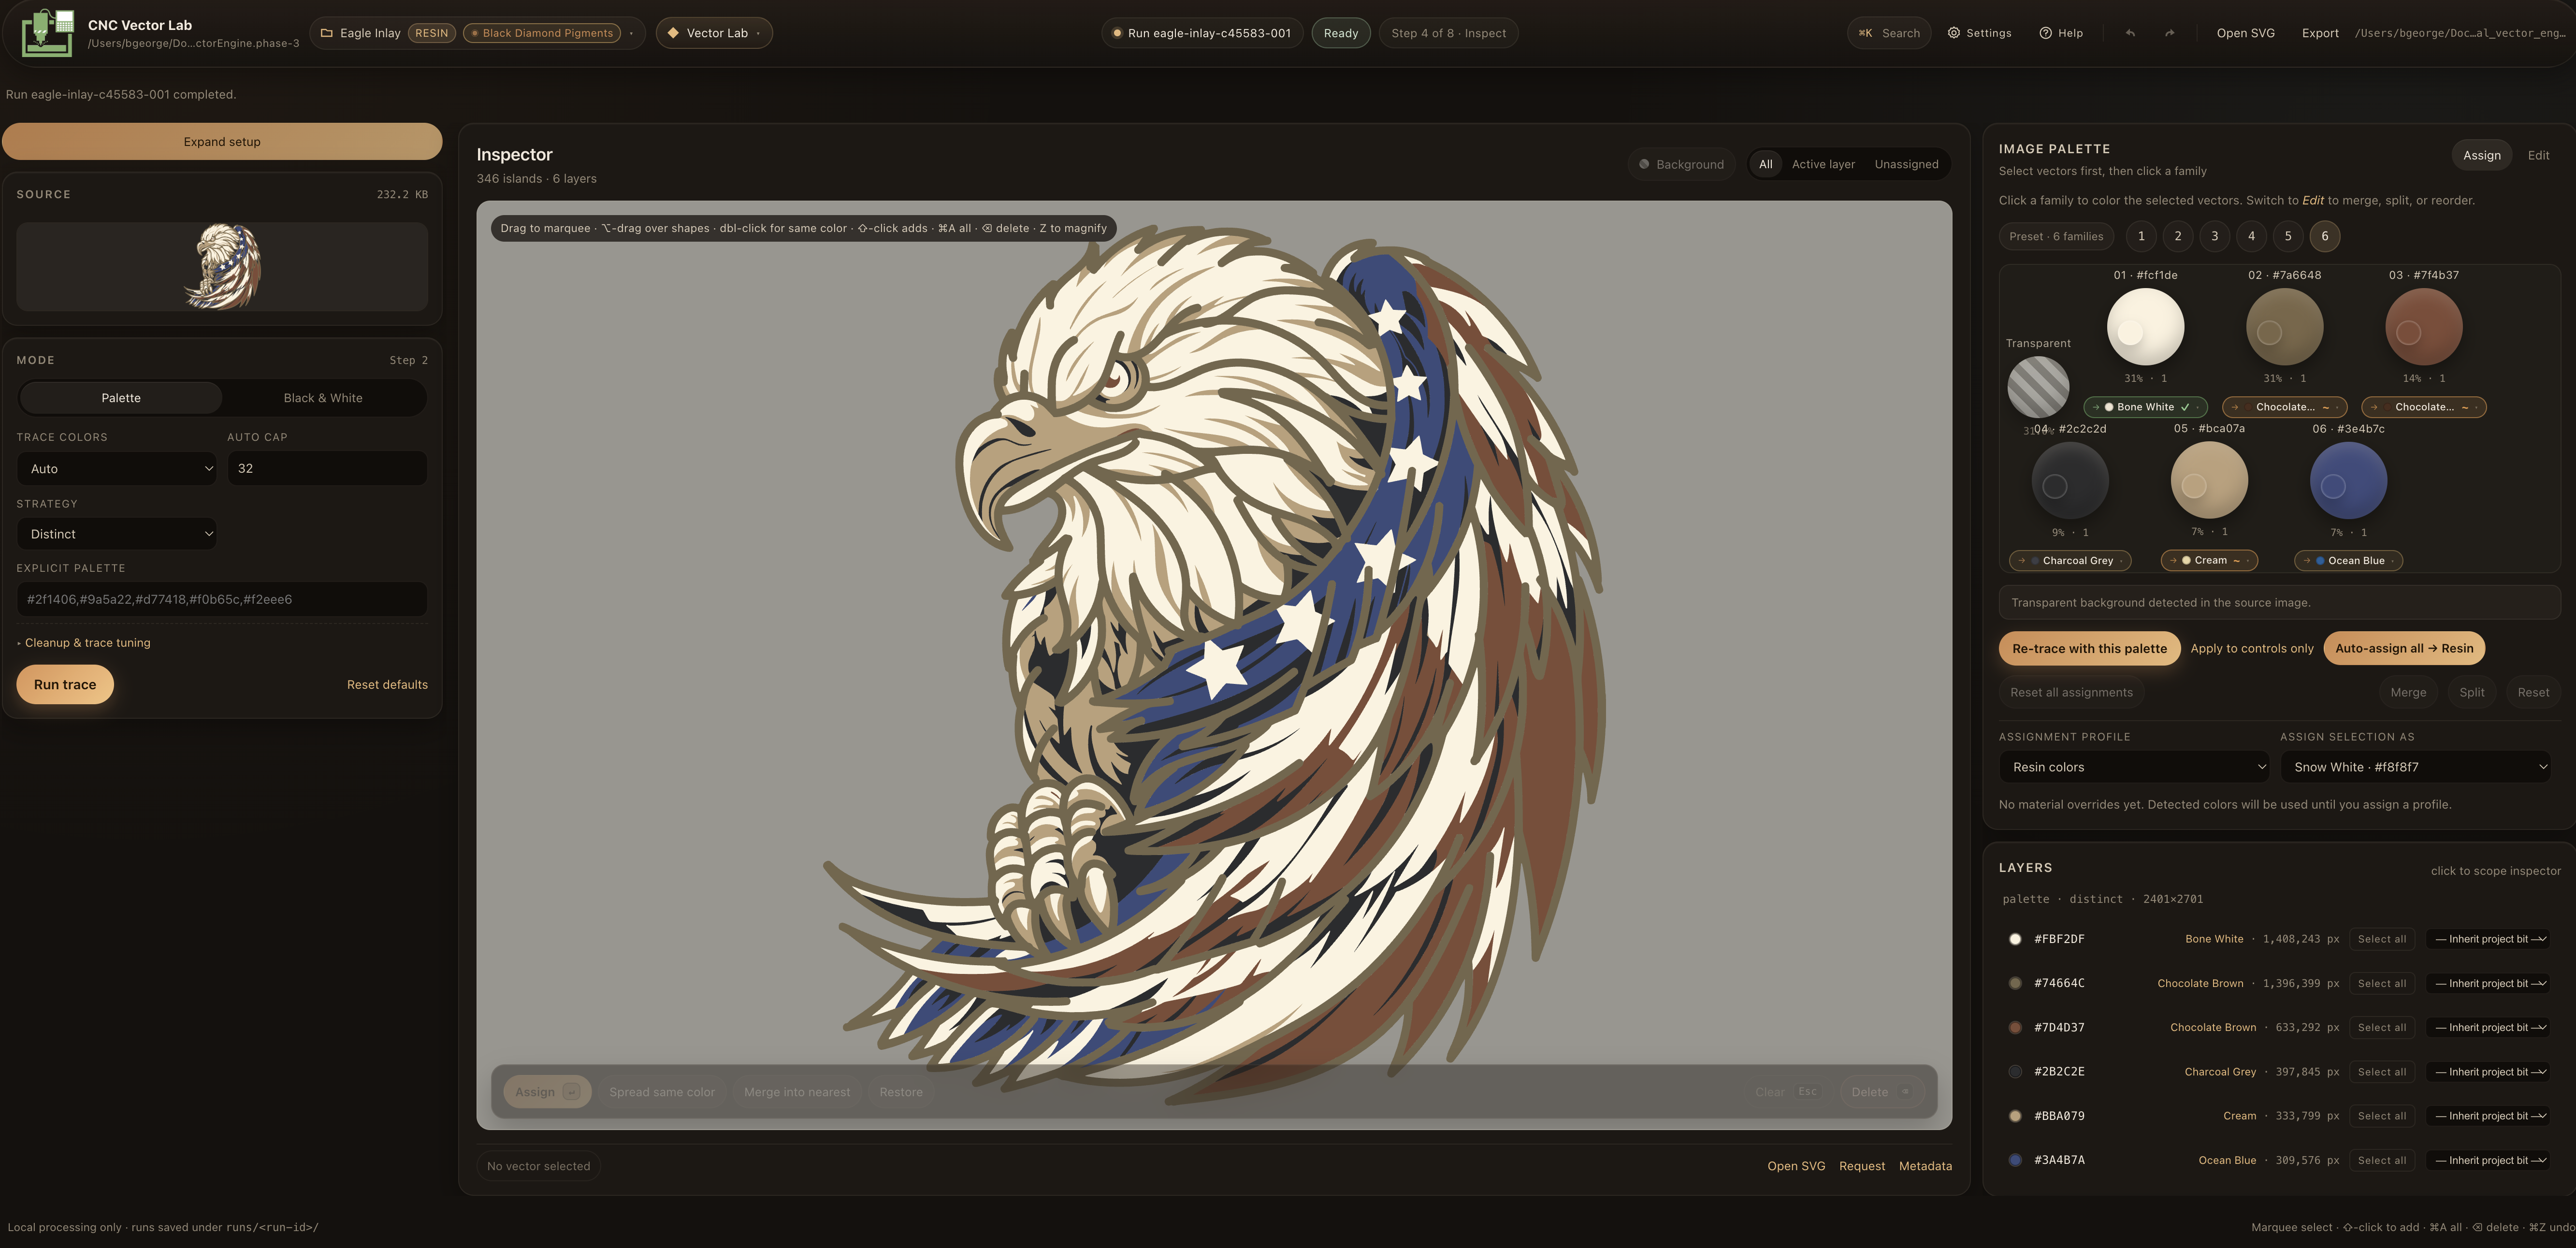Click Reset defaults link
Image resolution: width=2576 pixels, height=1248 pixels.
(x=387, y=685)
